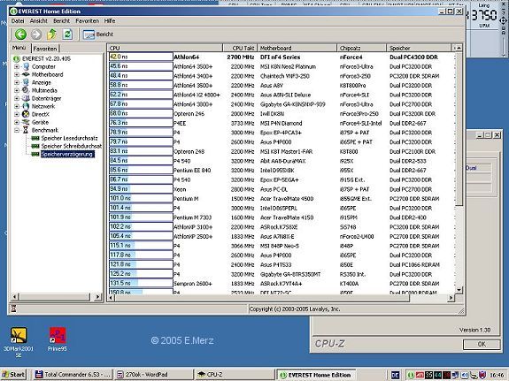Image resolution: width=509 pixels, height=381 pixels.
Task: Click the Up level toolbar icon
Action: coord(51,34)
